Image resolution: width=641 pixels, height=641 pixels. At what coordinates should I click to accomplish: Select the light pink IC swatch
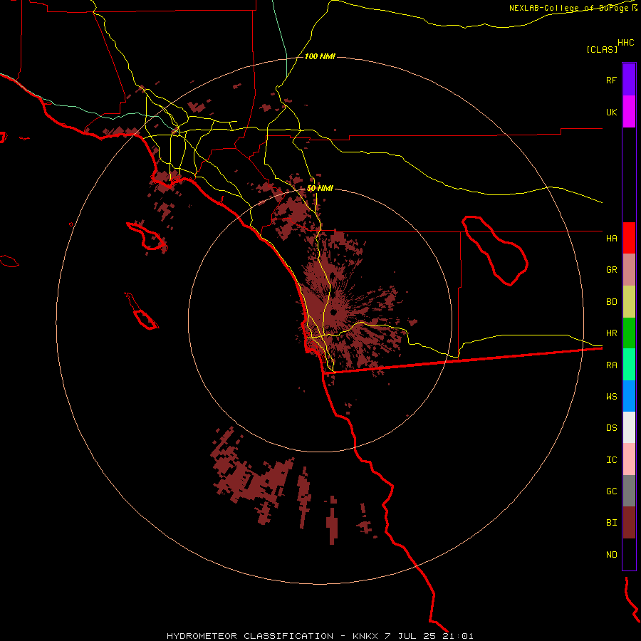click(629, 459)
